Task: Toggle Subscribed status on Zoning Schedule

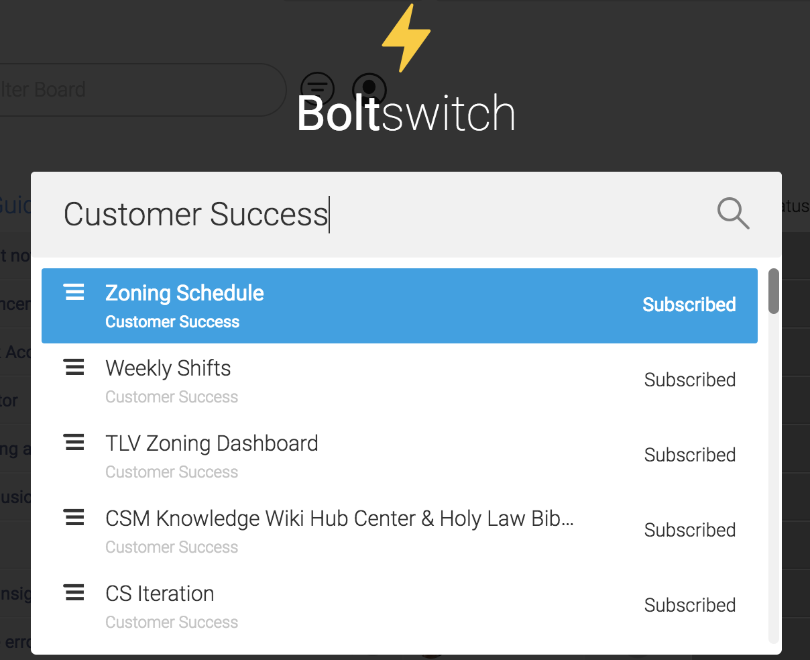Action: 689,305
